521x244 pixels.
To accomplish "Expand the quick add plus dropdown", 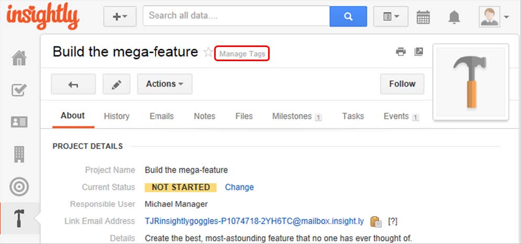I will (x=120, y=17).
